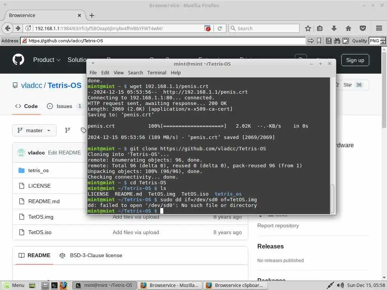Launch Firefox from panel launcher
This screenshot has width=387, height=290.
63,285
